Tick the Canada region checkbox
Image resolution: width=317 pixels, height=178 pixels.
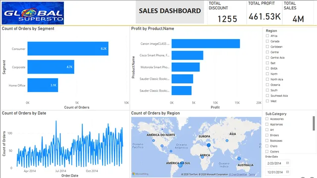pyautogui.click(x=267, y=41)
